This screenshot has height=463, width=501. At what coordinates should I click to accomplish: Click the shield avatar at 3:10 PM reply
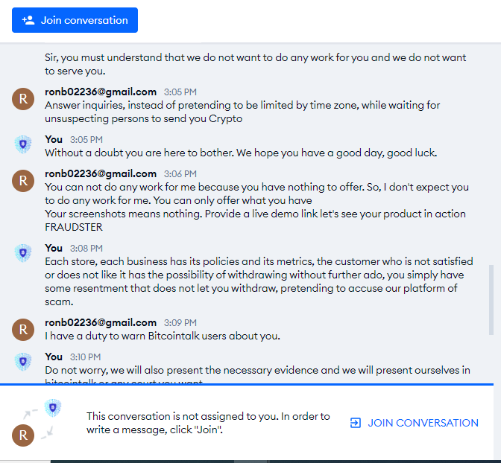(x=23, y=362)
